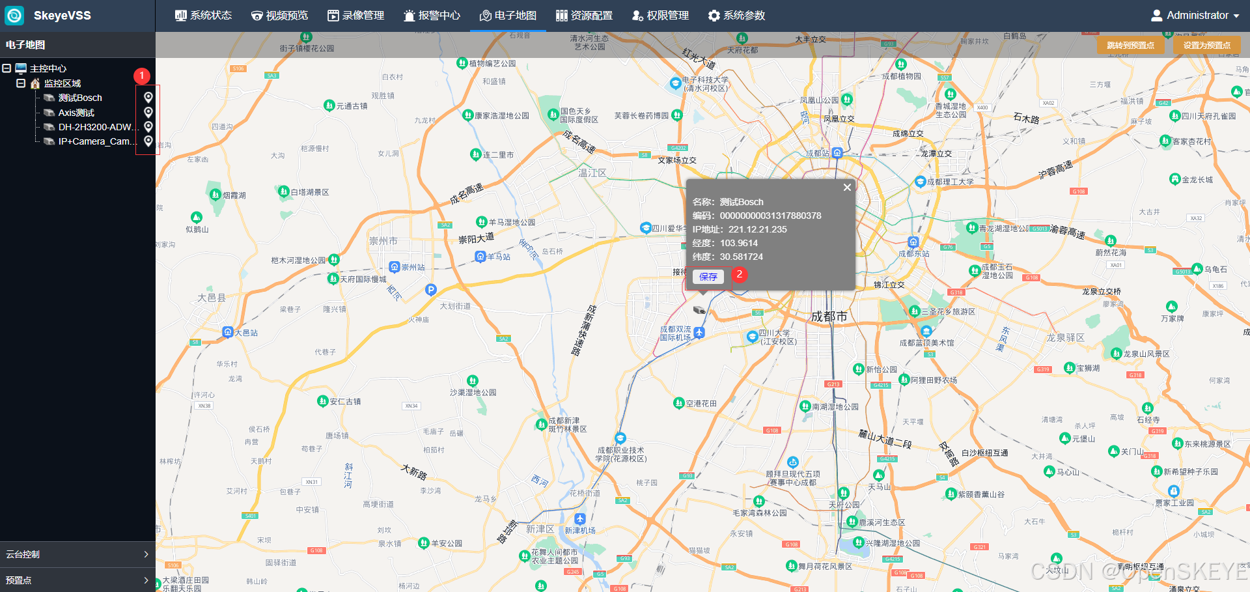This screenshot has width=1250, height=592.
Task: Click the Administrator user avatar icon
Action: click(x=1157, y=15)
